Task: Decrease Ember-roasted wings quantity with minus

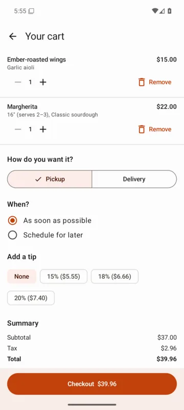Action: [18, 82]
